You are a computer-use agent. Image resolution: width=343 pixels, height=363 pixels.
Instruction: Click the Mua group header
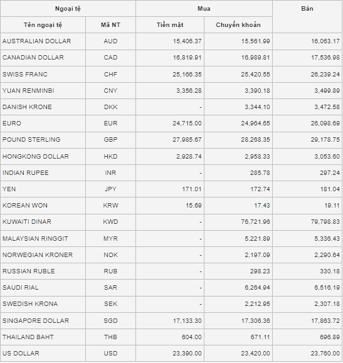[204, 9]
